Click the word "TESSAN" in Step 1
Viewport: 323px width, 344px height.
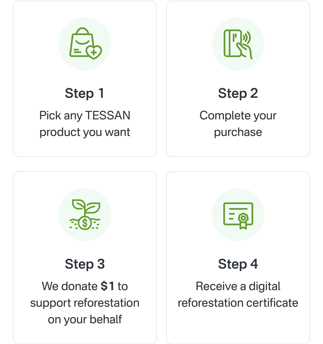(x=108, y=115)
